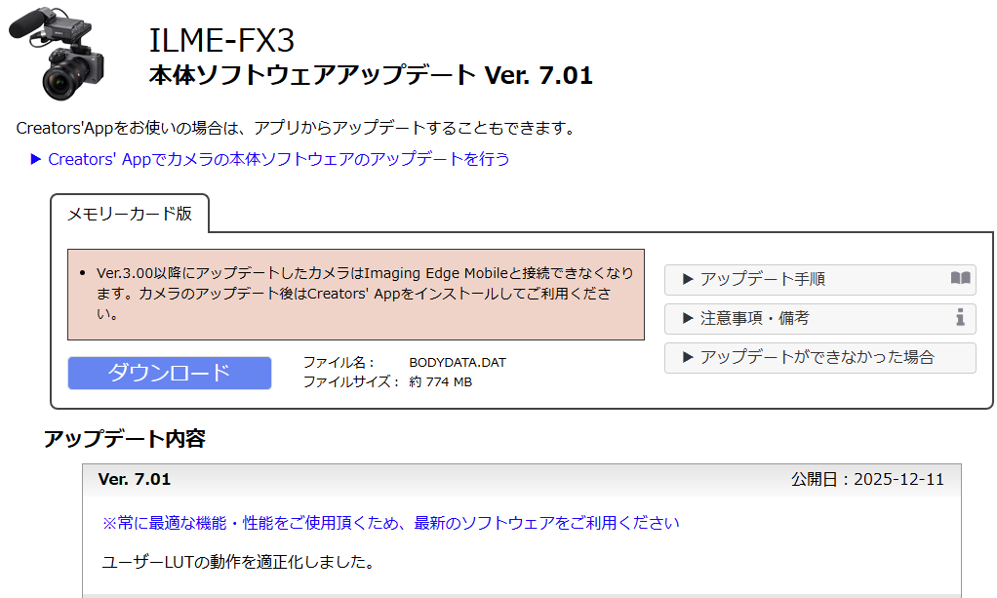Viewport: 997px width, 598px height.
Task: Click the Creators'App usage sentence at top
Action: pos(296,129)
